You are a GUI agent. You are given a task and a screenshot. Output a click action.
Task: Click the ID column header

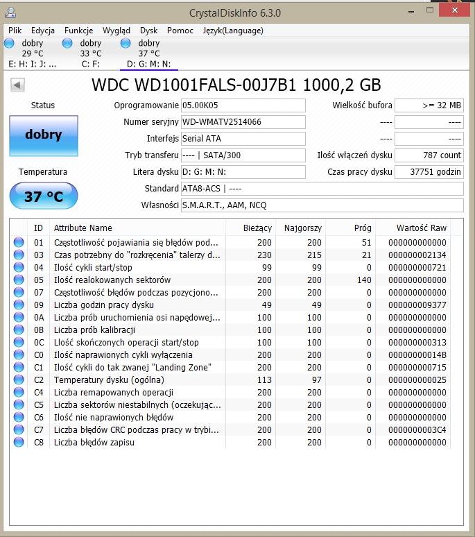(38, 228)
